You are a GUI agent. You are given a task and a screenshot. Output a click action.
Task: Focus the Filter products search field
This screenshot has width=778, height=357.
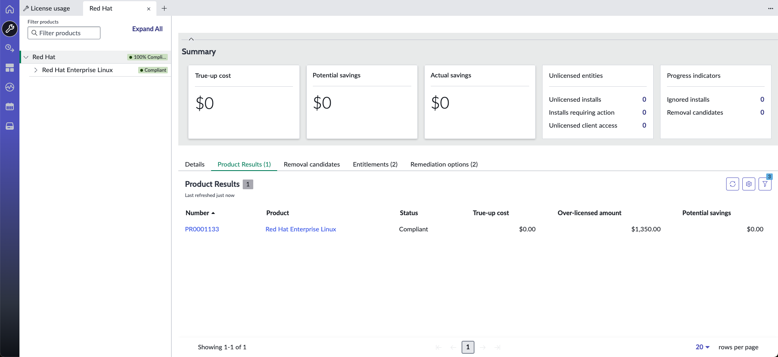pyautogui.click(x=64, y=33)
